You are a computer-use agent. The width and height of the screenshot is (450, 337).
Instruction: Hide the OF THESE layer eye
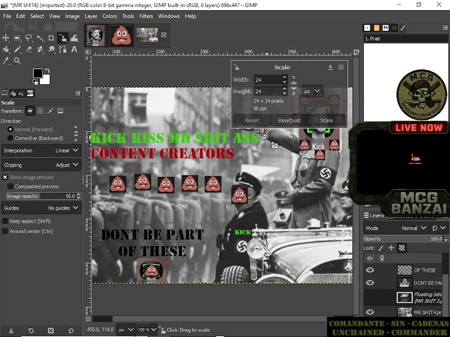click(370, 270)
